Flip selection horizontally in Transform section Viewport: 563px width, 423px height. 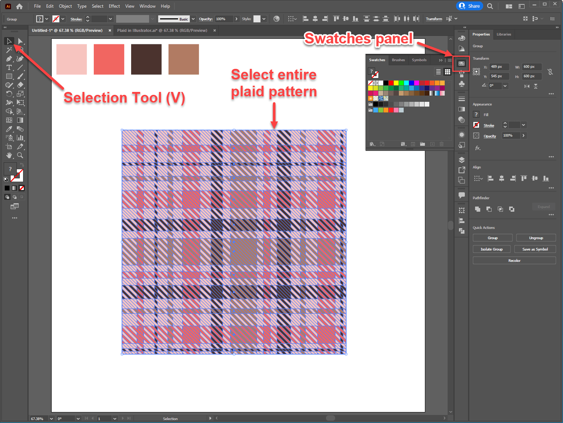tap(527, 86)
